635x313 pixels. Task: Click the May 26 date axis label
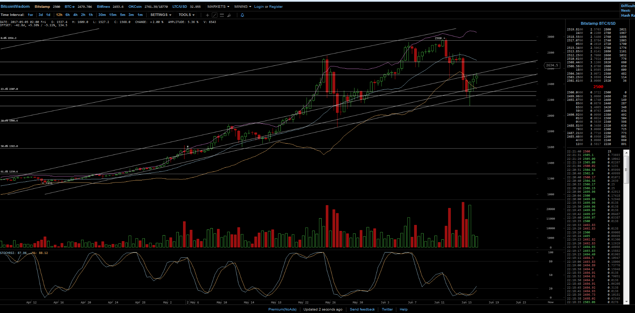[330, 302]
